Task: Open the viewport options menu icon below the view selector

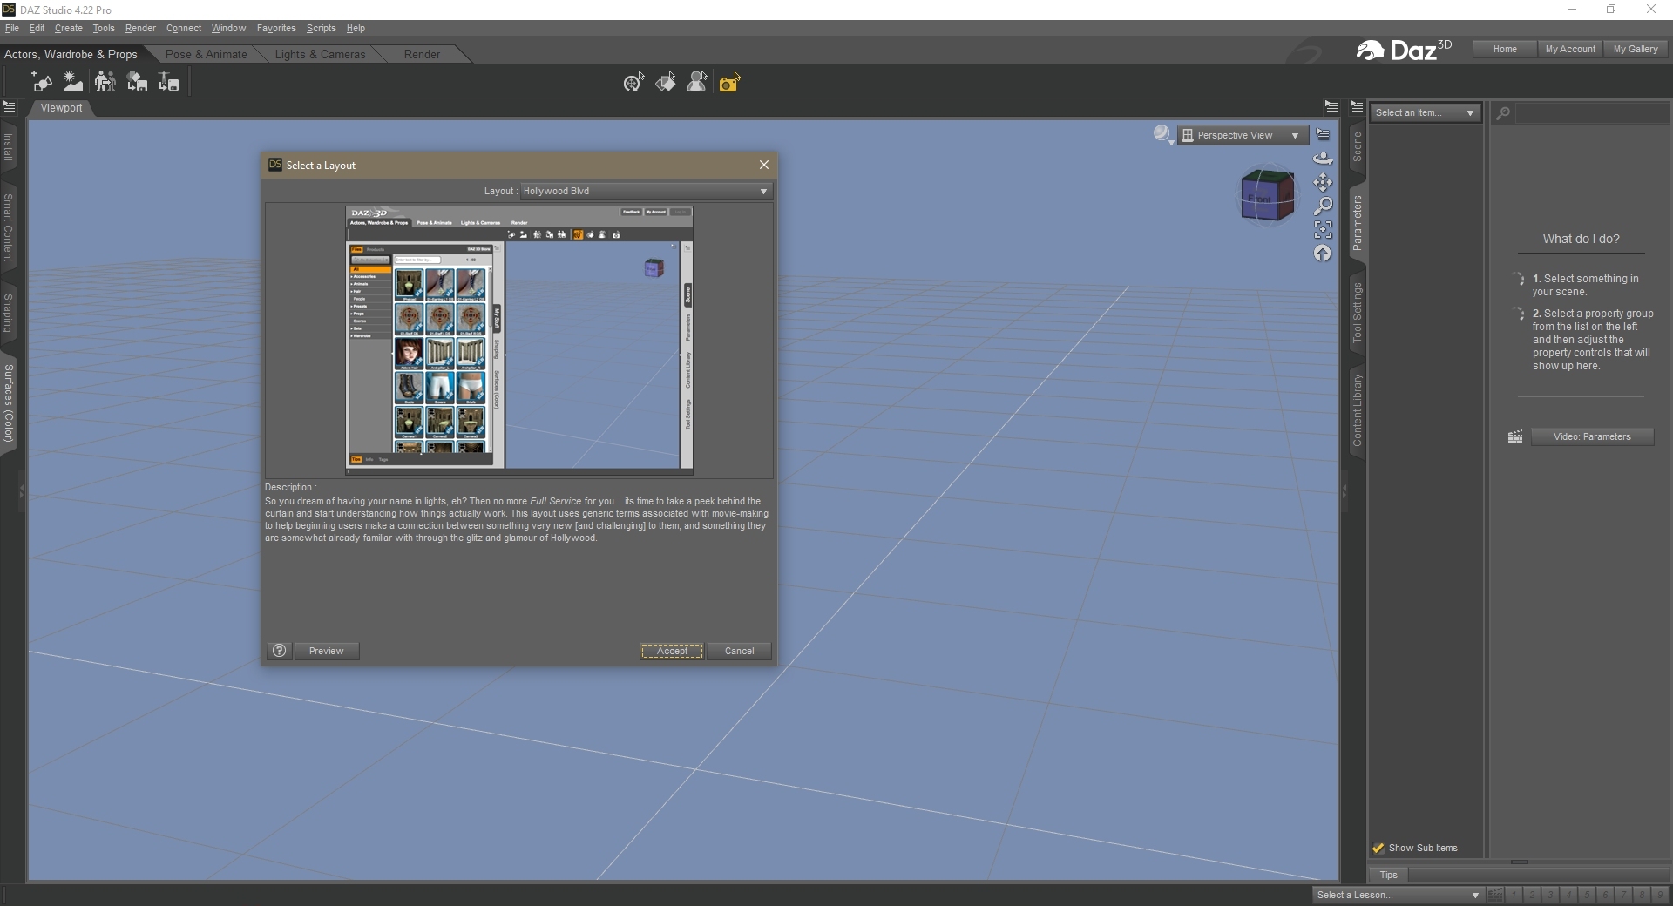Action: coord(1323,134)
